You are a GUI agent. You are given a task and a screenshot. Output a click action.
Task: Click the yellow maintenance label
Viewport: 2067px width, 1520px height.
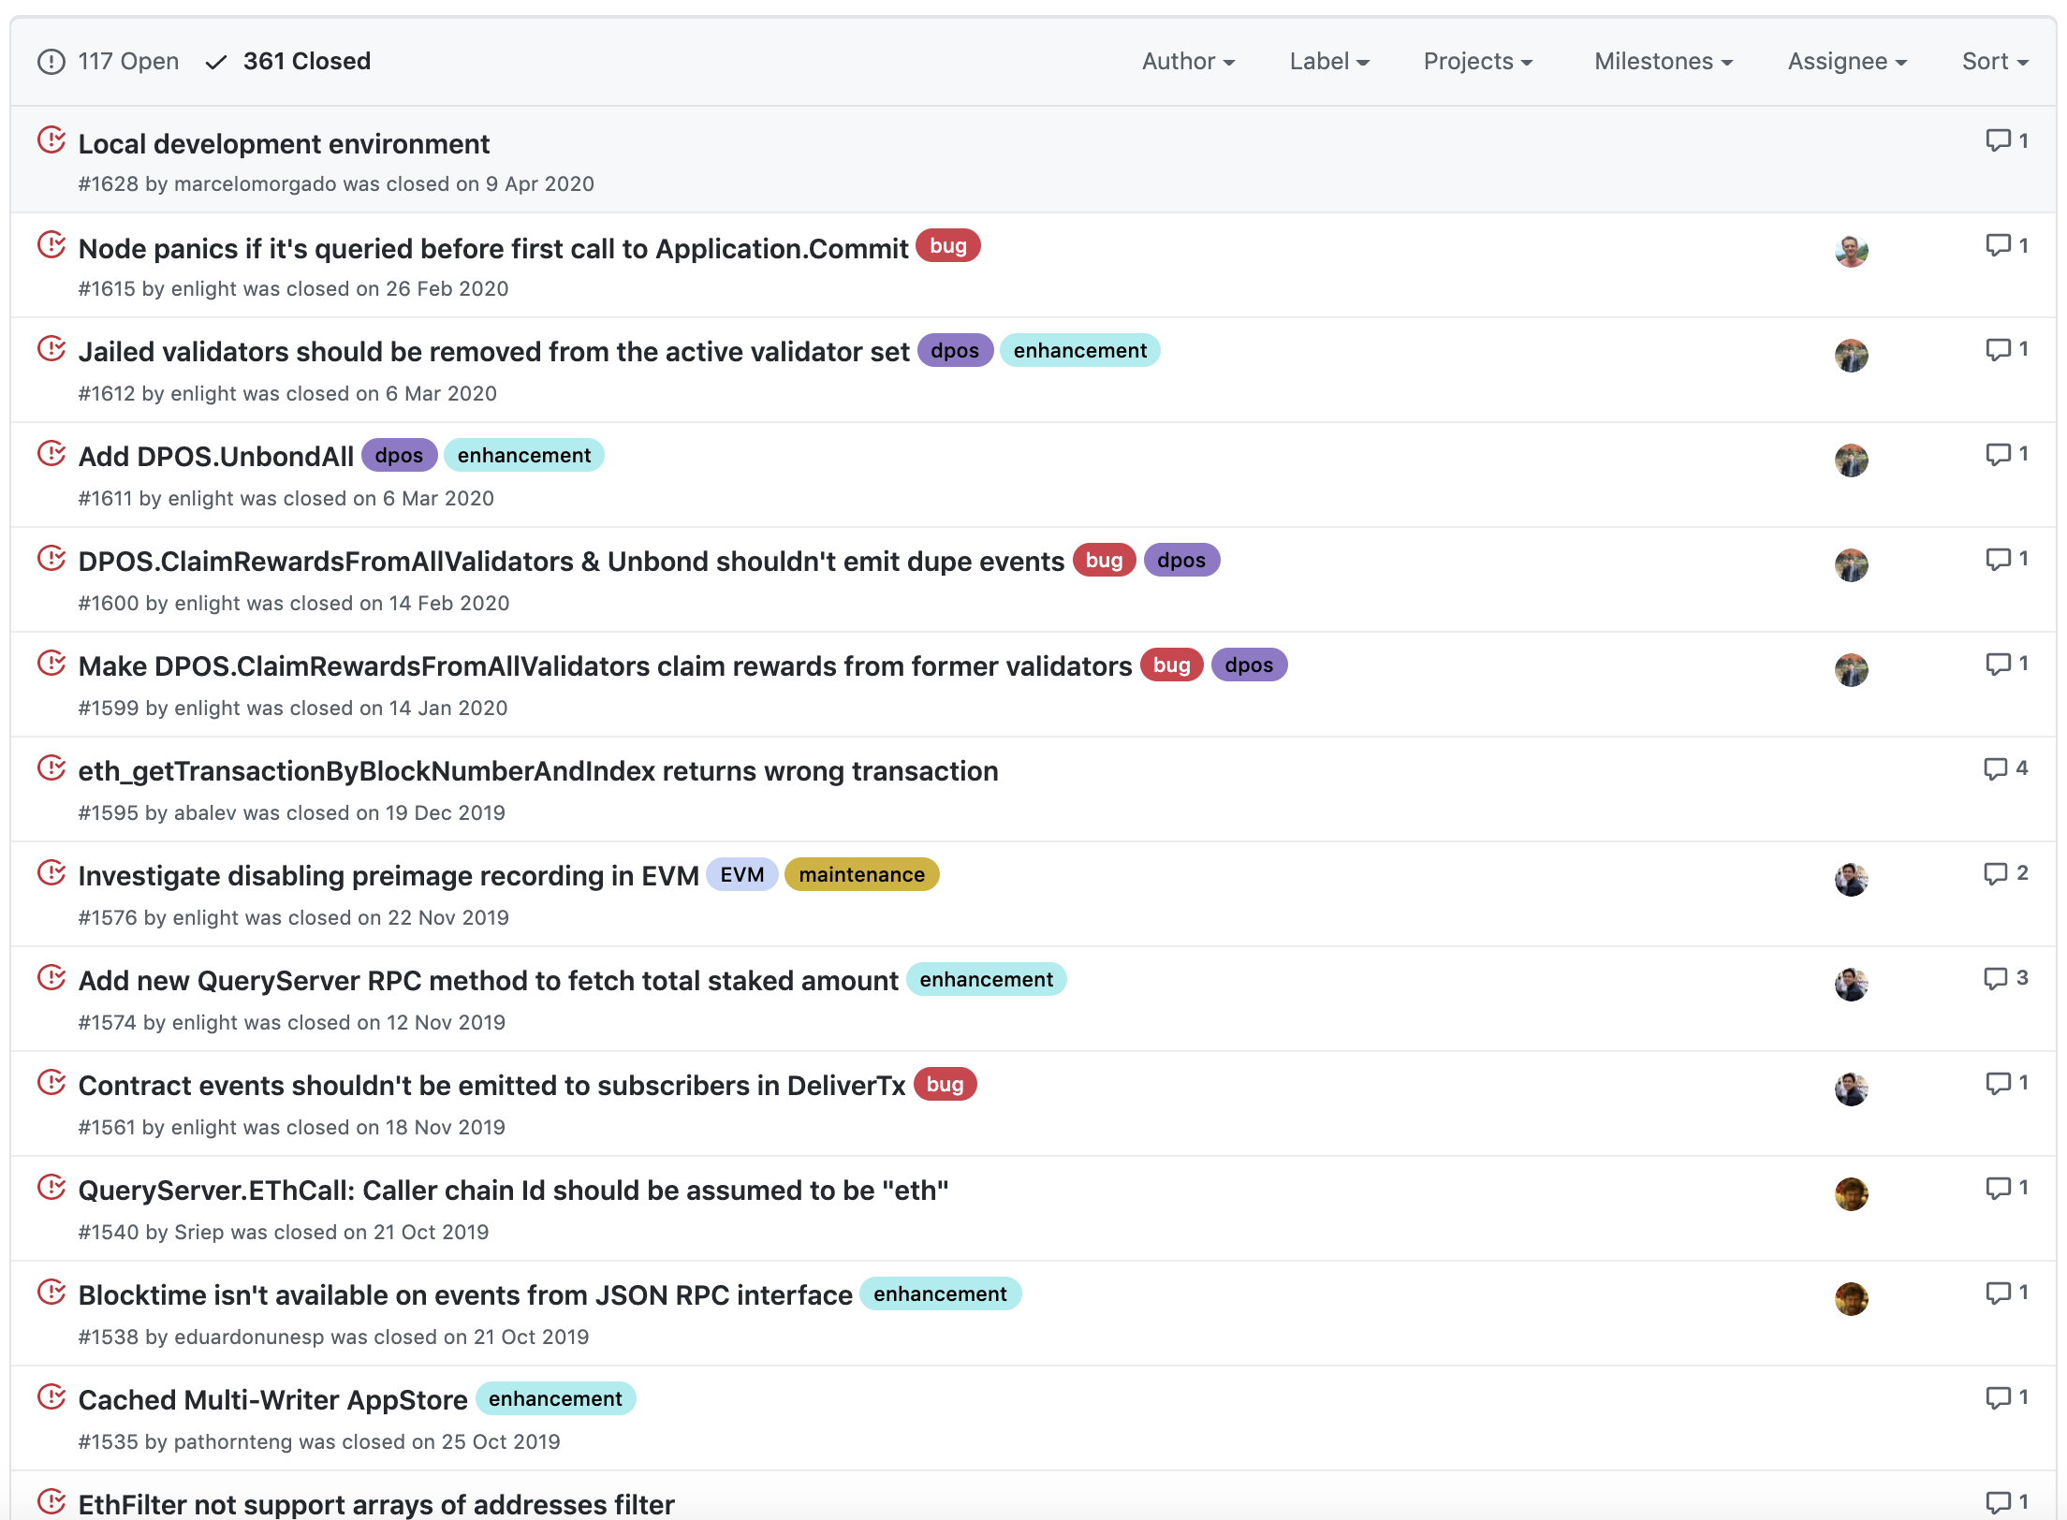861,875
